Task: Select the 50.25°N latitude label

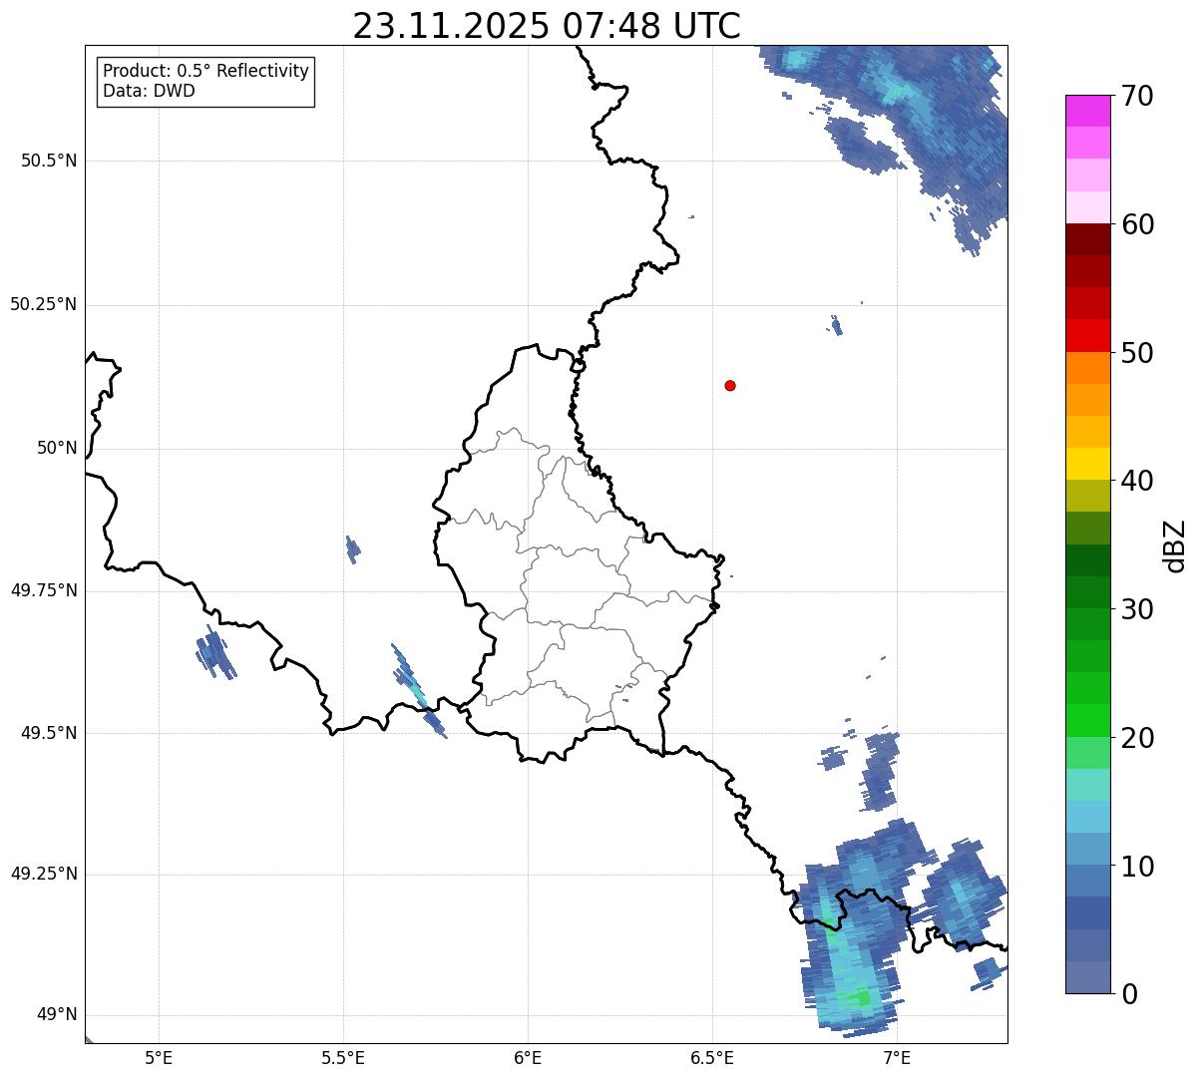Action: click(43, 304)
